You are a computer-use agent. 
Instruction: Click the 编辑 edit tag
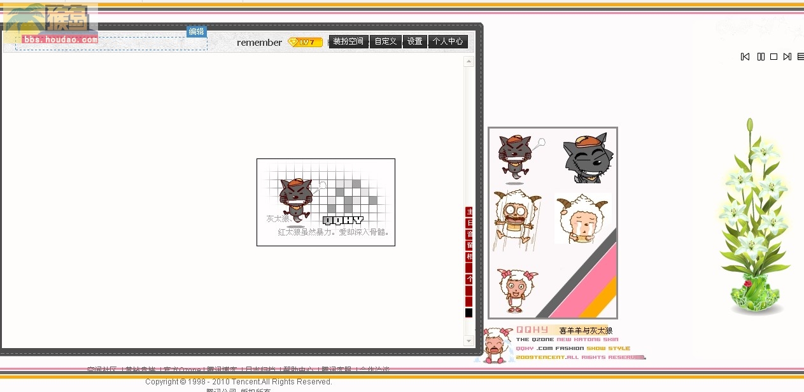click(x=197, y=32)
